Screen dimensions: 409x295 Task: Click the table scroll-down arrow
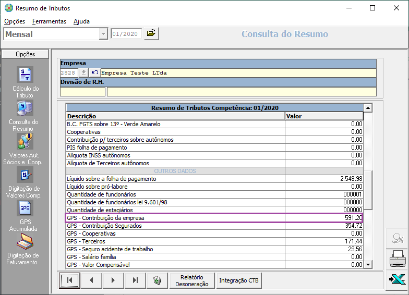click(x=368, y=265)
